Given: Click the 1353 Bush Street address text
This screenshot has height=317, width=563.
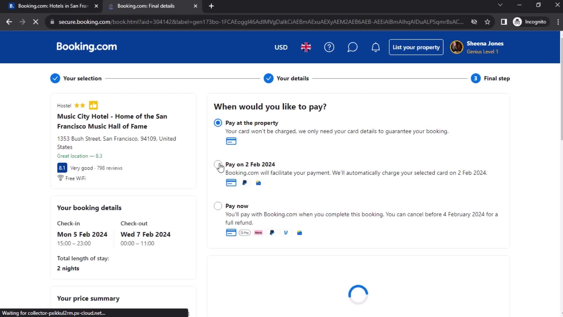Looking at the screenshot, I should [x=116, y=143].
